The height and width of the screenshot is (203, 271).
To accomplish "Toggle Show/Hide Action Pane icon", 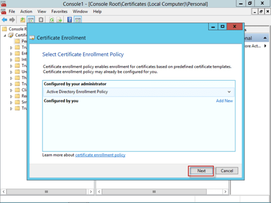I will [x=78, y=20].
